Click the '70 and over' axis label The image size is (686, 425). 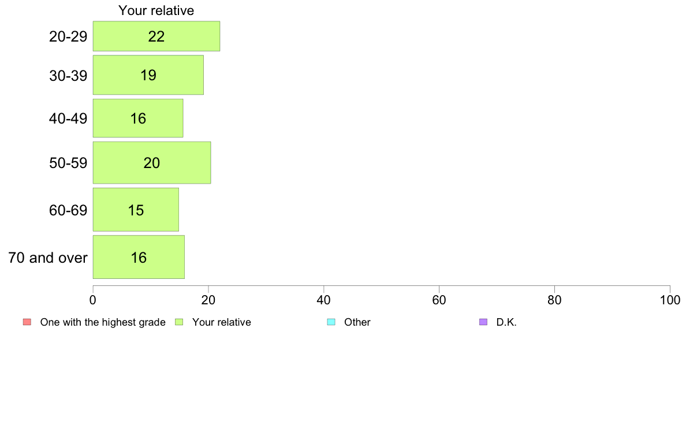(48, 258)
